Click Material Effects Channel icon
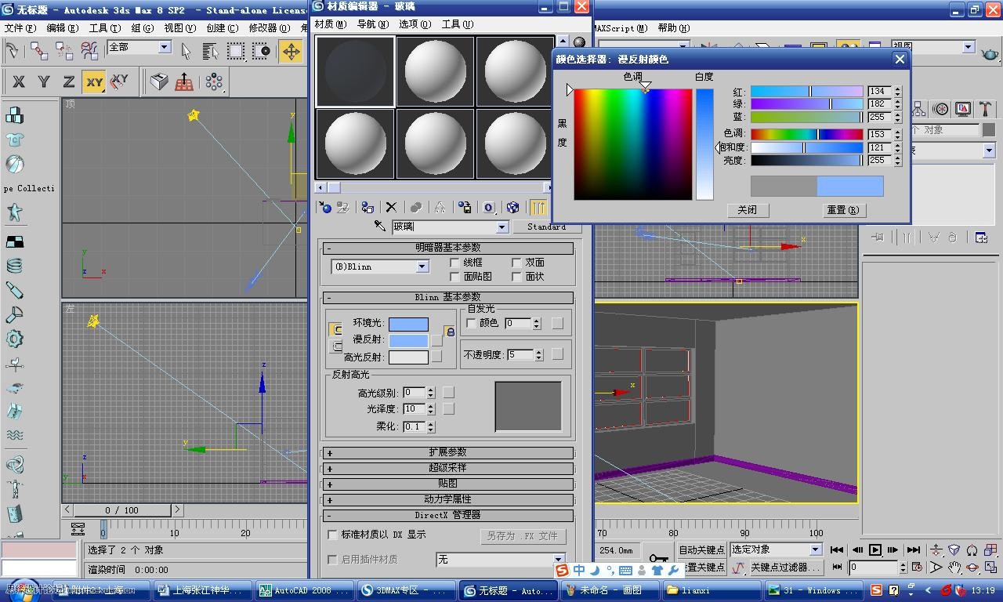This screenshot has height=602, width=1003. click(x=489, y=207)
